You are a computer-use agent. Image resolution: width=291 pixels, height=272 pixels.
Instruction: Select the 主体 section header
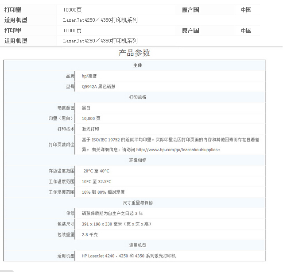pyautogui.click(x=137, y=65)
